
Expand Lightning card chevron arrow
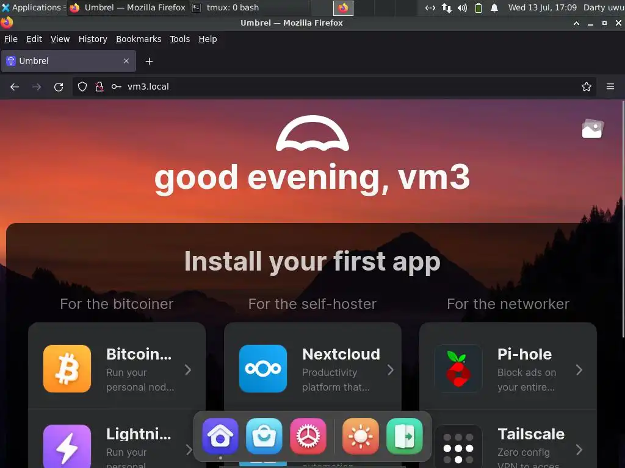[x=189, y=450]
